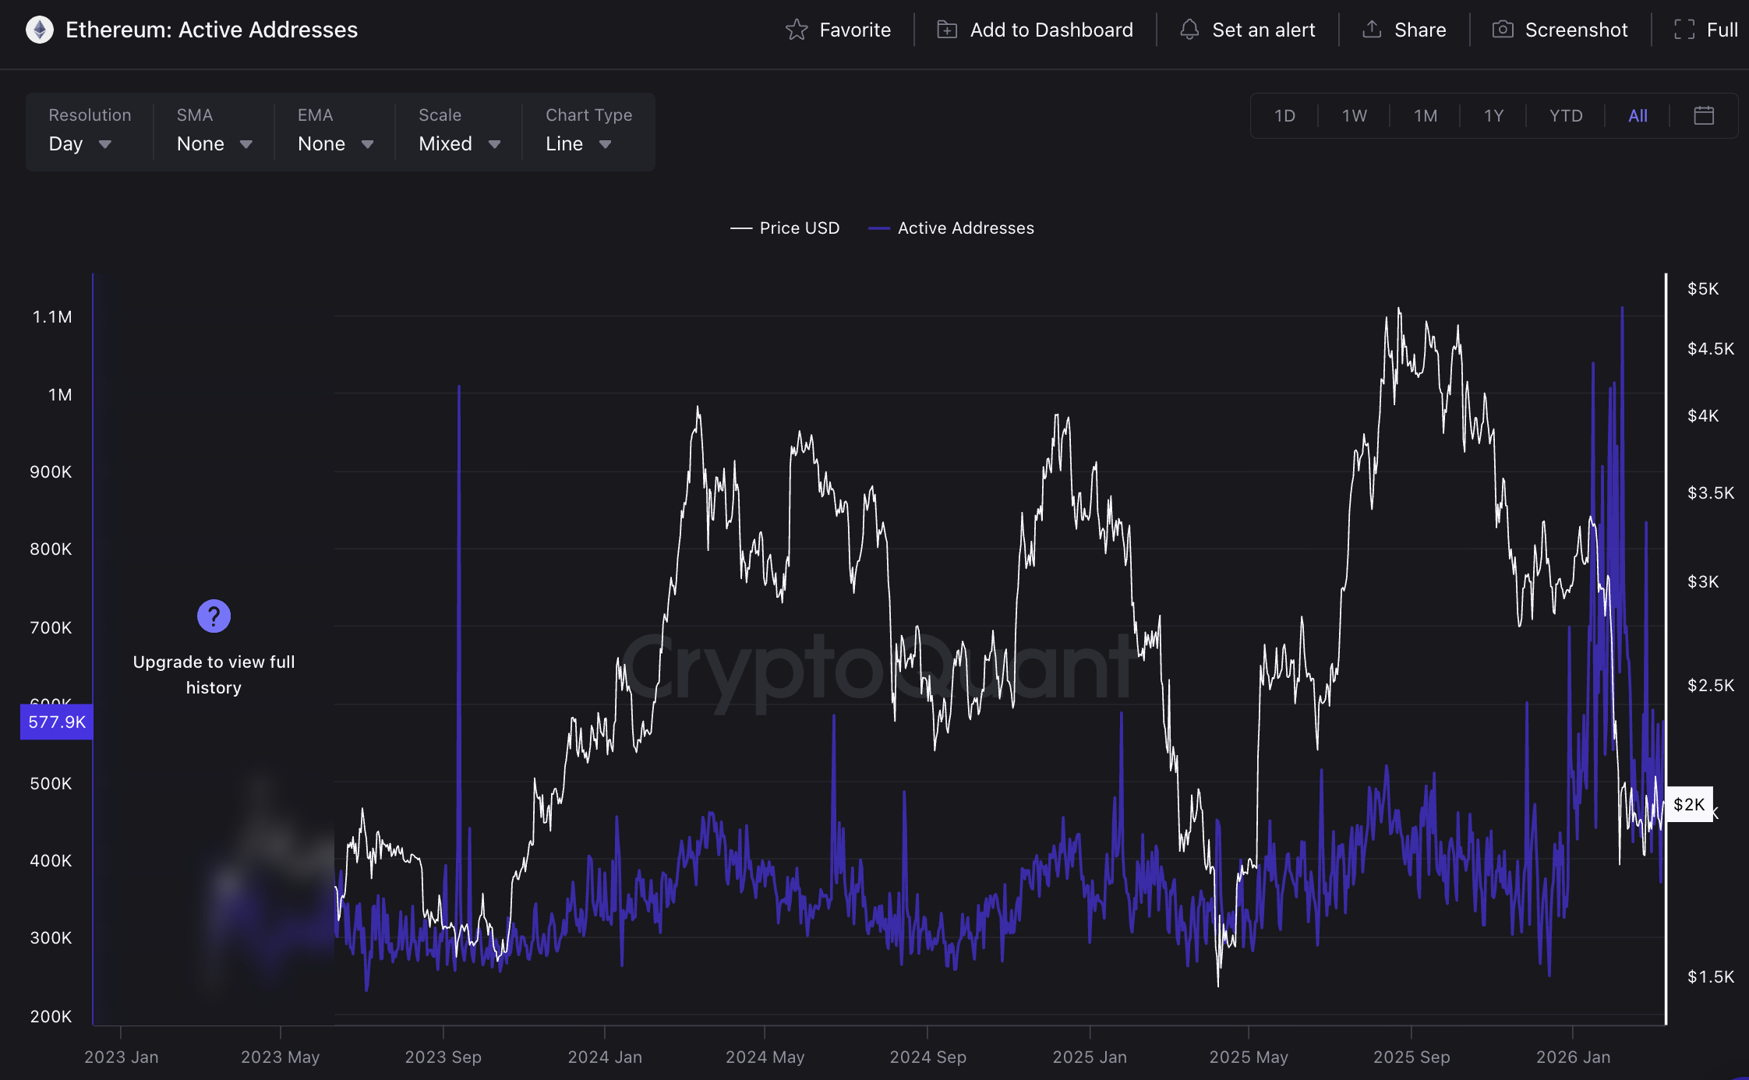Viewport: 1749px width, 1080px height.
Task: Click the Add to Dashboard folder icon
Action: (x=947, y=30)
